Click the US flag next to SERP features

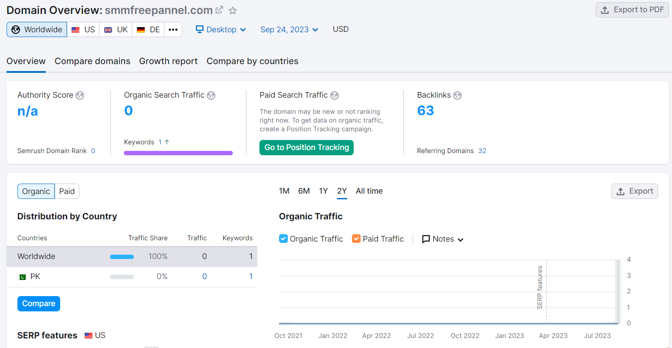(x=89, y=335)
